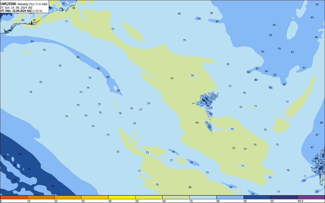Click the legend tick label '30'
The width and height of the screenshot is (325, 203).
point(83,201)
